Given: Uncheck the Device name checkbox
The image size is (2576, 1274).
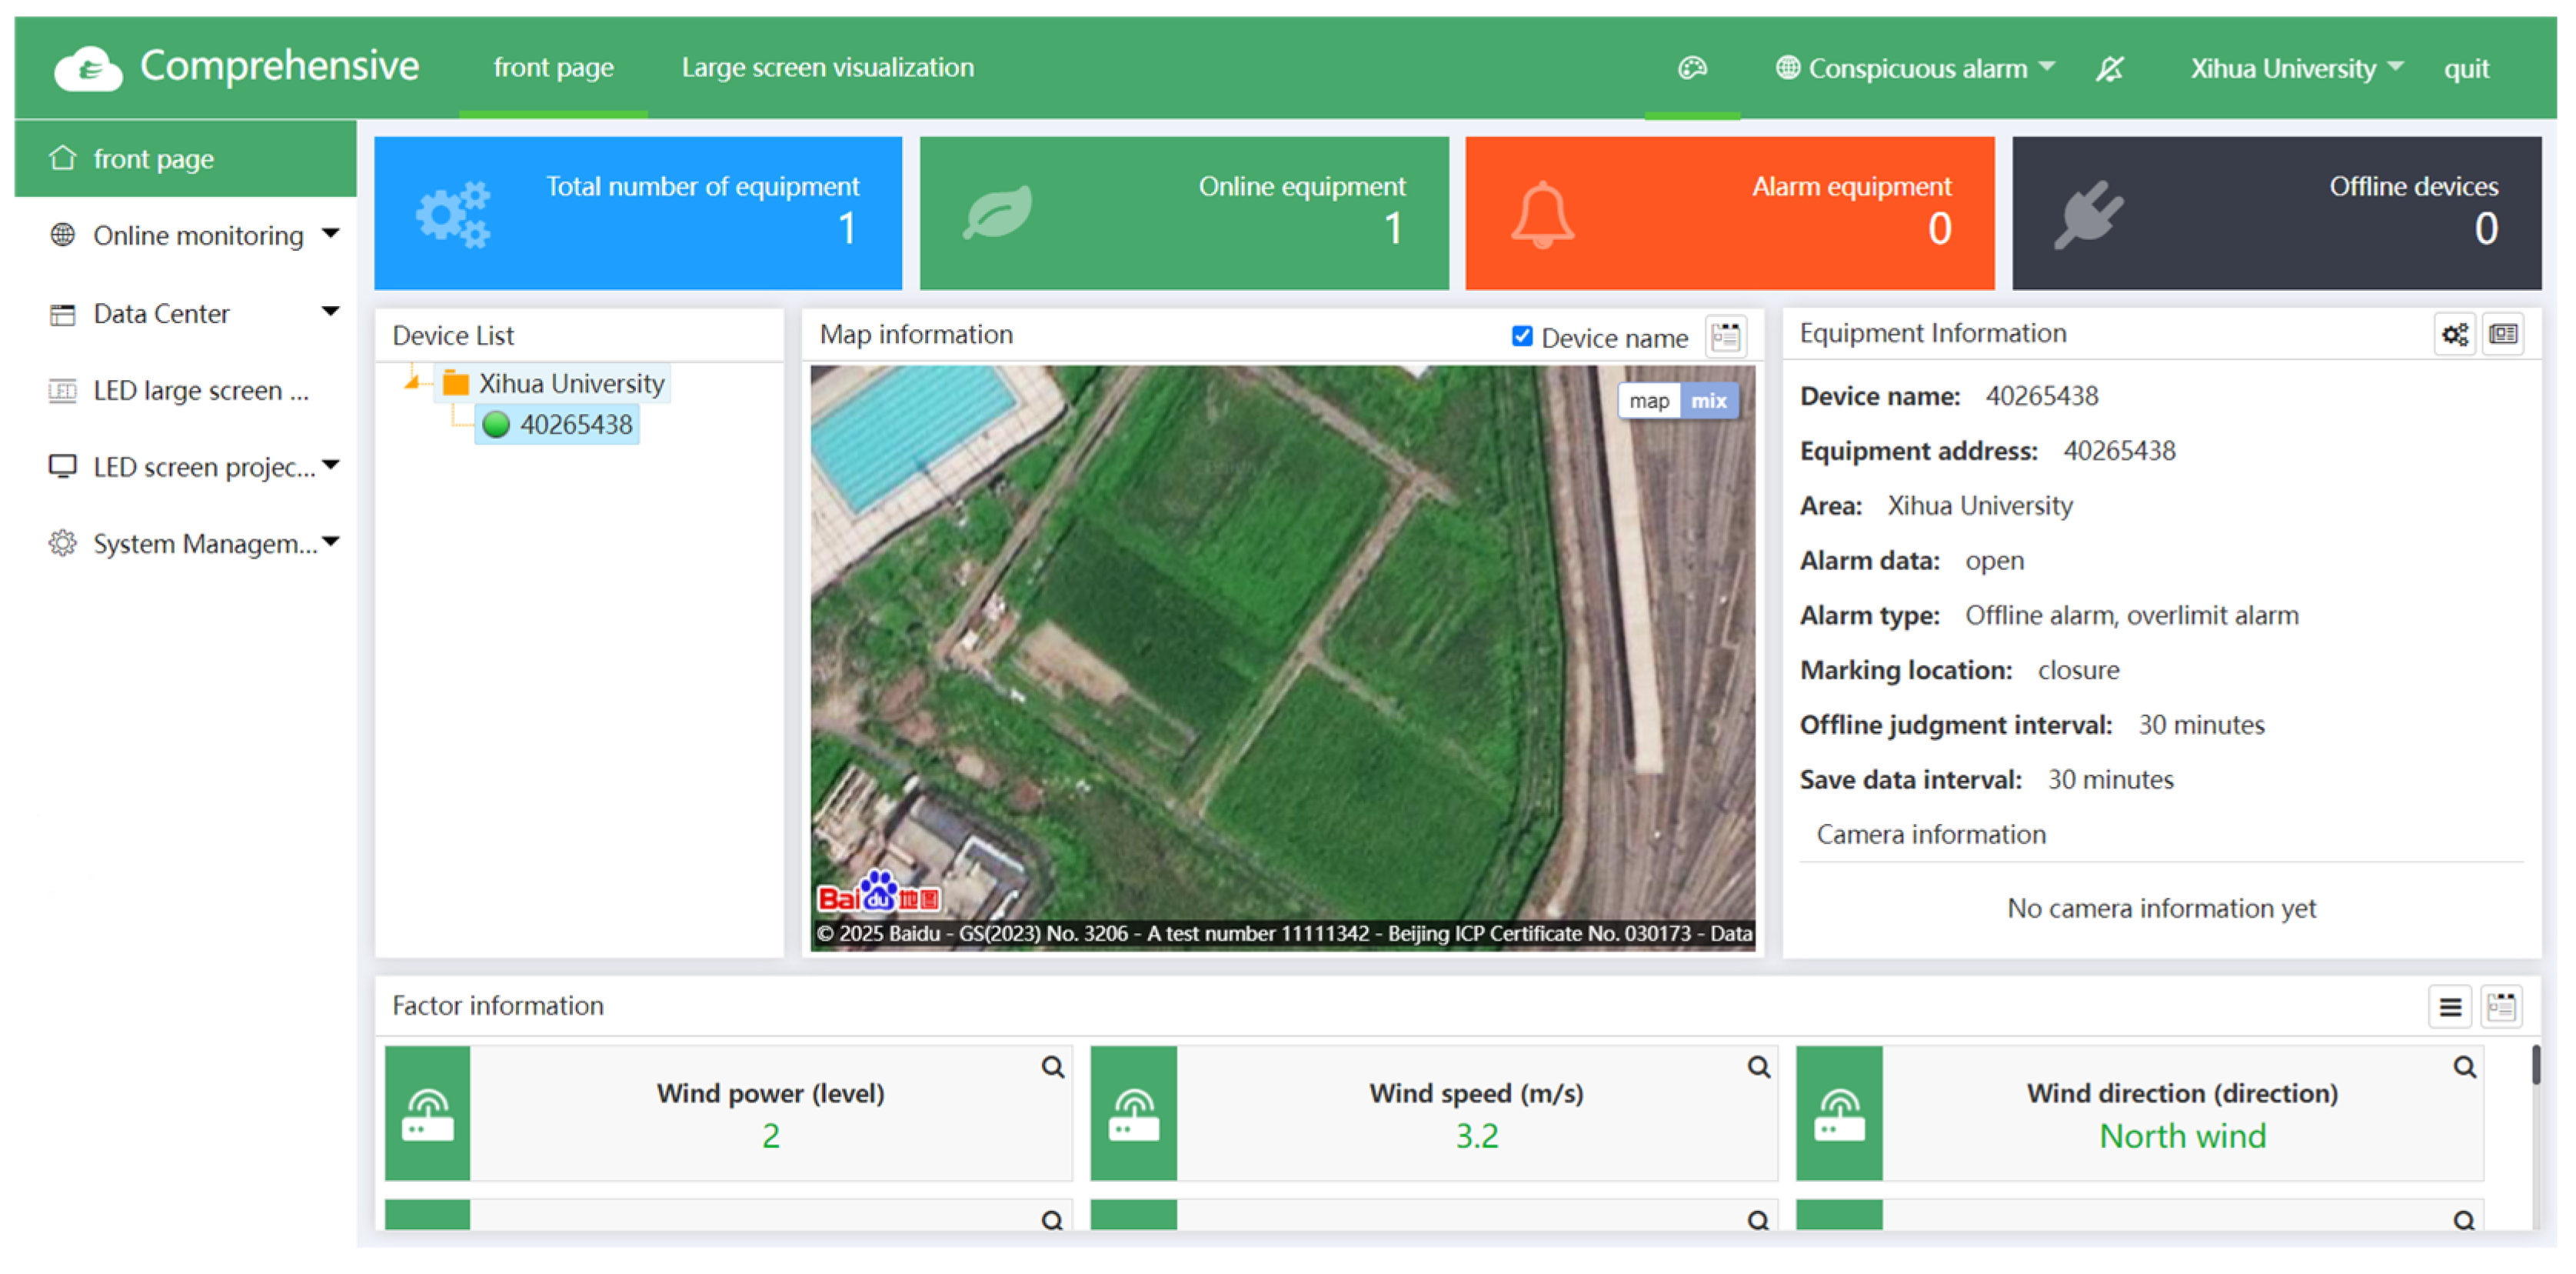Looking at the screenshot, I should tap(1522, 336).
